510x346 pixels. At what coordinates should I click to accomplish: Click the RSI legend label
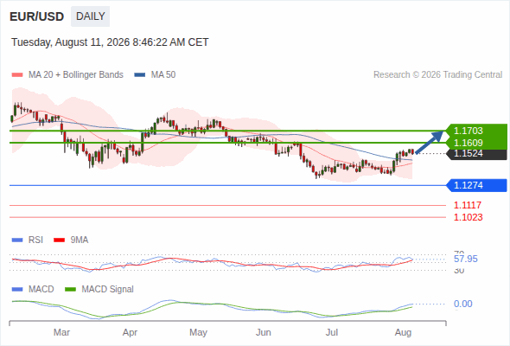(35, 240)
